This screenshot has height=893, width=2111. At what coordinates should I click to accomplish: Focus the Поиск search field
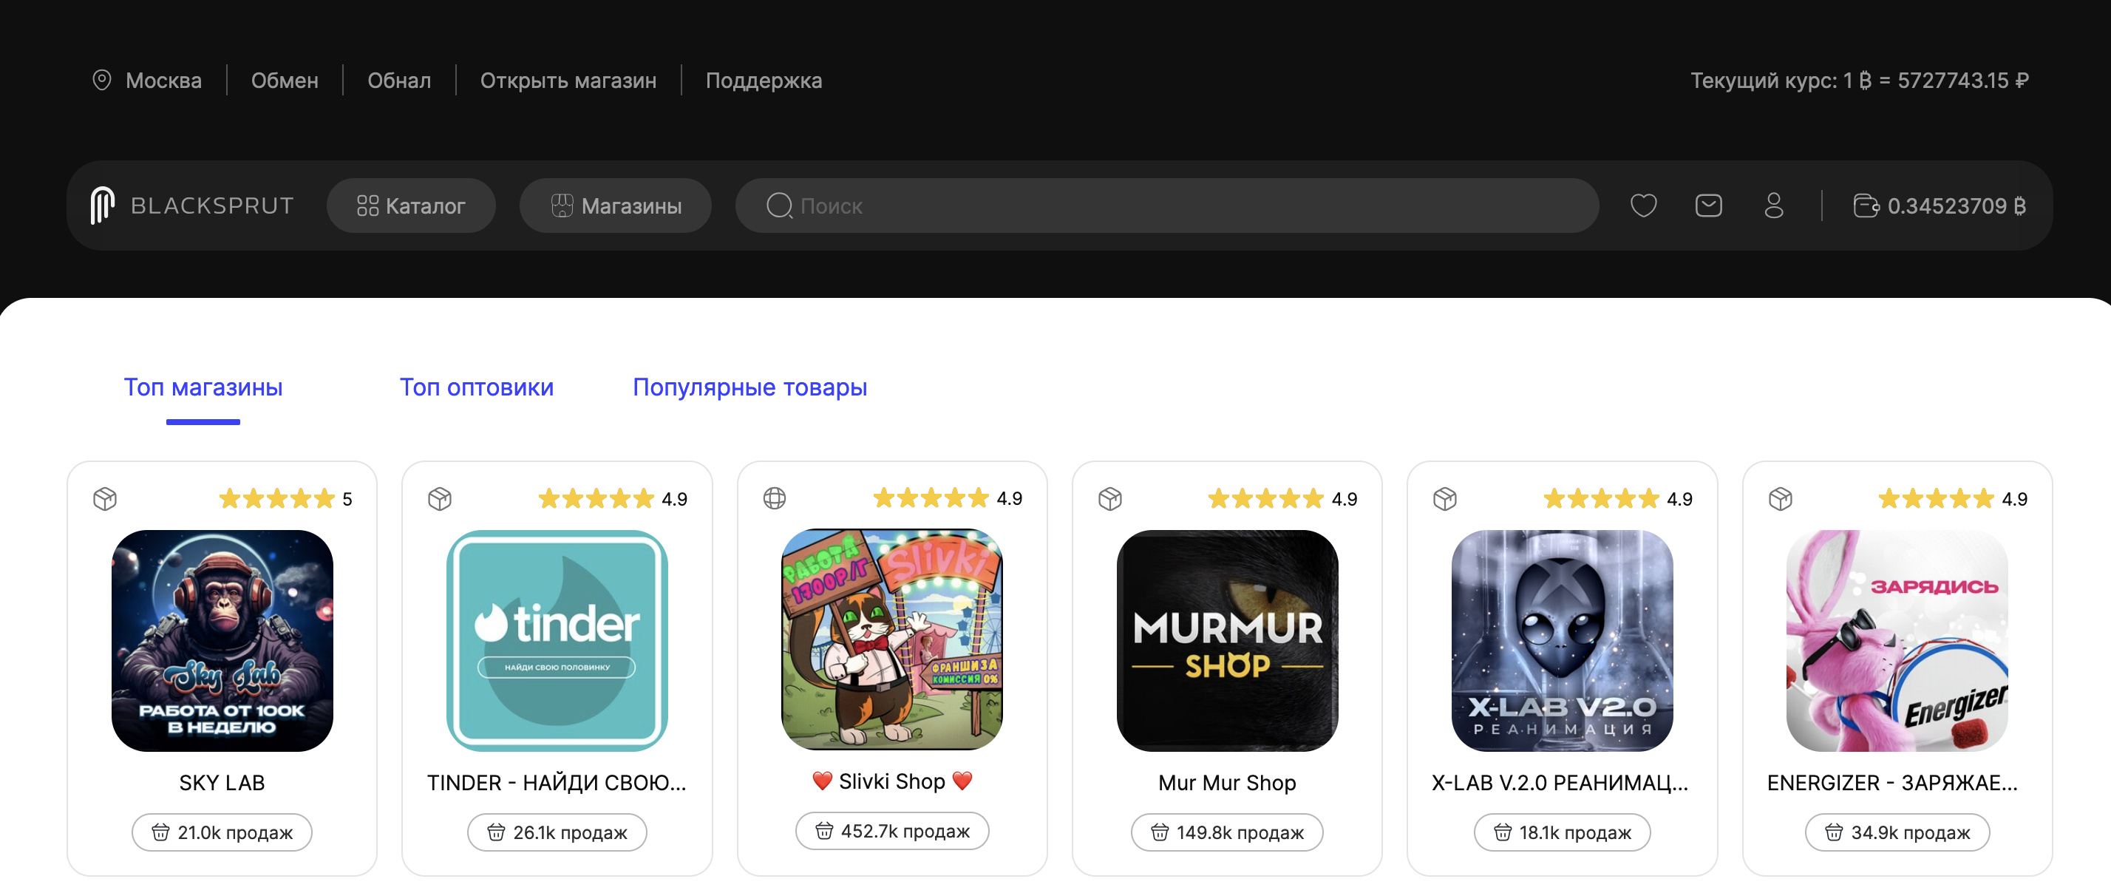pyautogui.click(x=1167, y=206)
